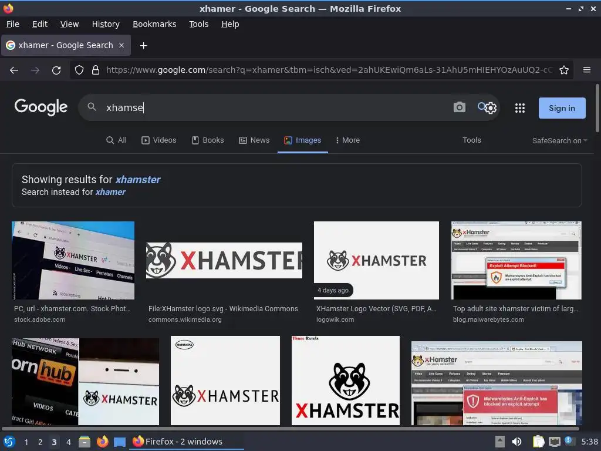The image size is (601, 451).
Task: Switch to the All results tab
Action: click(116, 140)
